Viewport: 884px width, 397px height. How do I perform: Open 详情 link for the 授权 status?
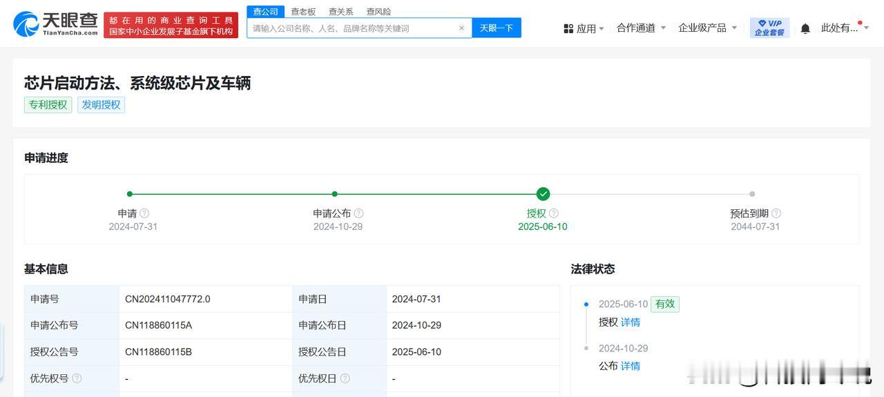[x=631, y=322]
